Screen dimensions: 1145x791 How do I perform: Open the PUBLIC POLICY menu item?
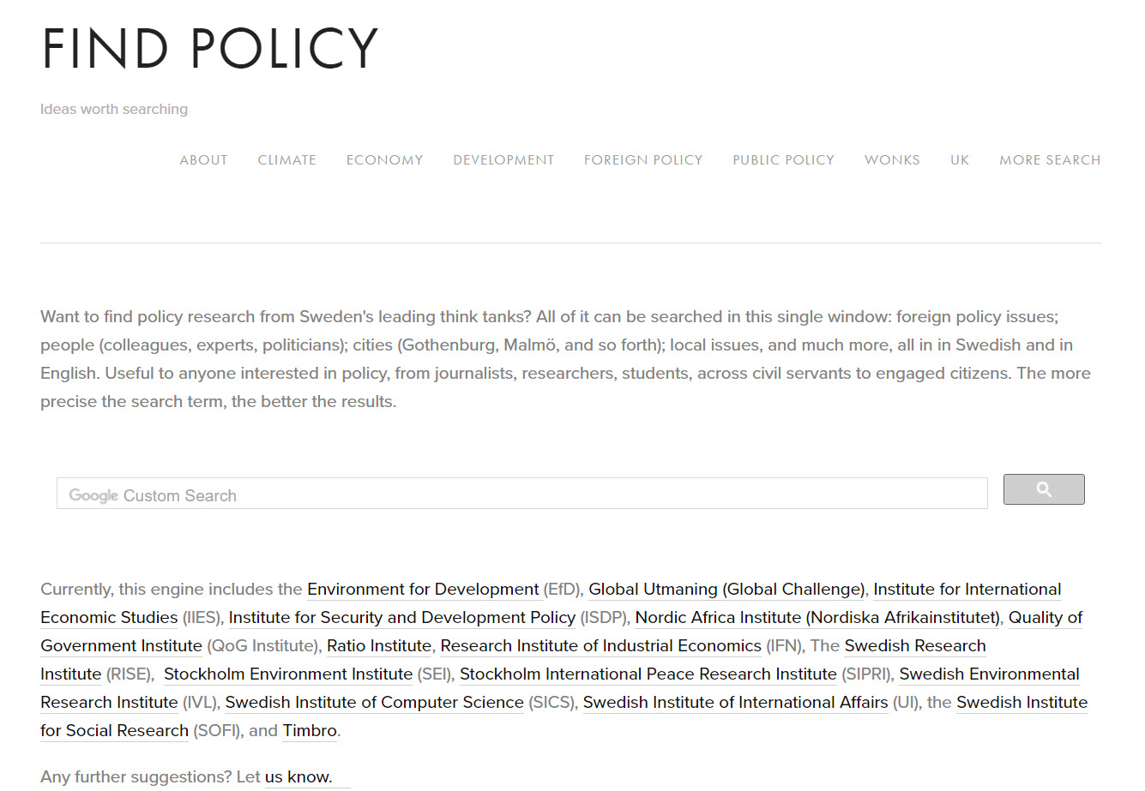coord(783,159)
